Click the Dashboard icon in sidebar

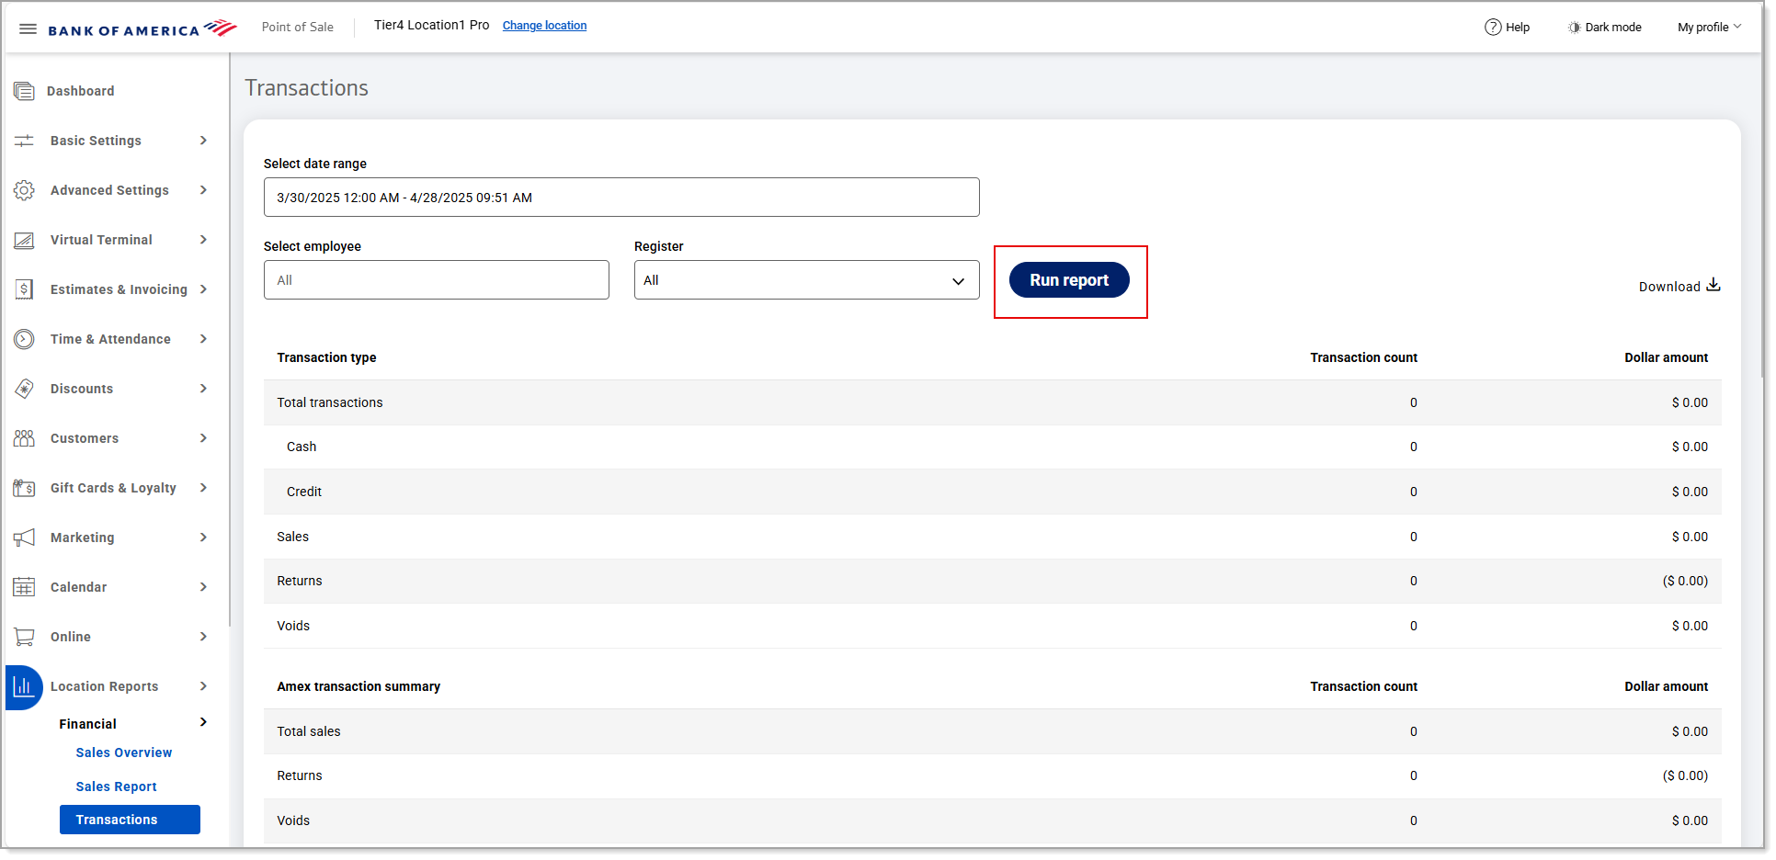[24, 91]
